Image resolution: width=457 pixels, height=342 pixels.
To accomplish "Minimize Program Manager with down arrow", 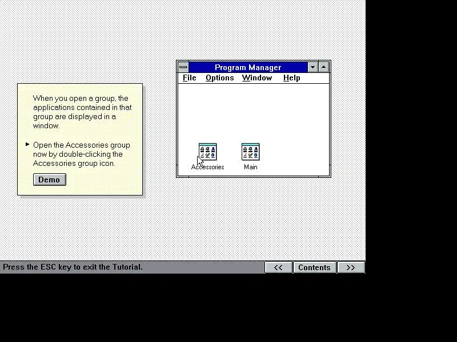I will 312,67.
